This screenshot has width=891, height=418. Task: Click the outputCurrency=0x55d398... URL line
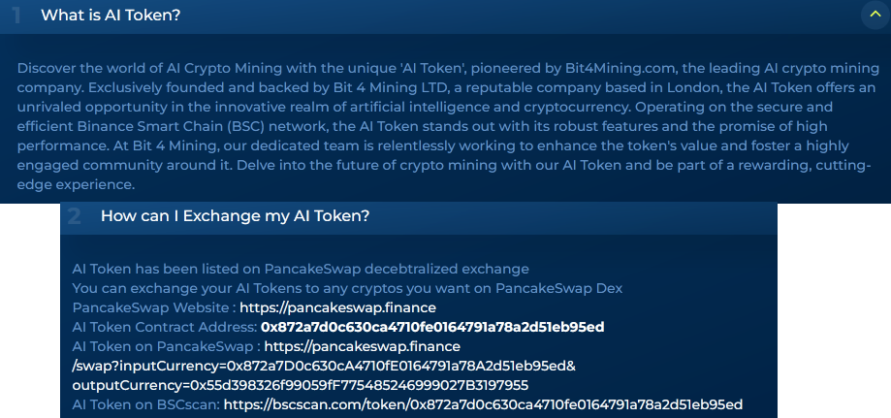(x=300, y=385)
